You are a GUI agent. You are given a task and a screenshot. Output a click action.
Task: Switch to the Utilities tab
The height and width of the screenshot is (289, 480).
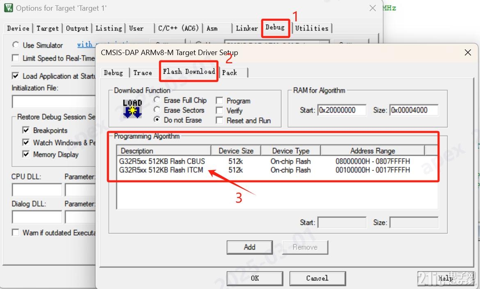point(312,28)
